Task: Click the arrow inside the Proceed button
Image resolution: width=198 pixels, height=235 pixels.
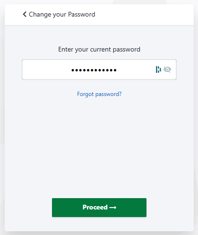Action: (113, 208)
